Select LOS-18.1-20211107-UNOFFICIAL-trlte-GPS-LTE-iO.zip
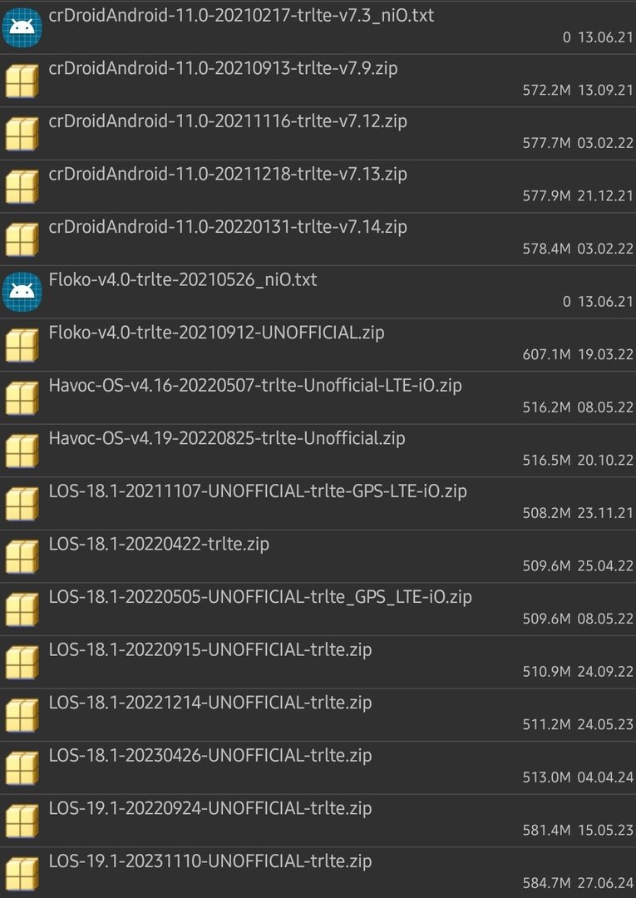 coord(318,503)
